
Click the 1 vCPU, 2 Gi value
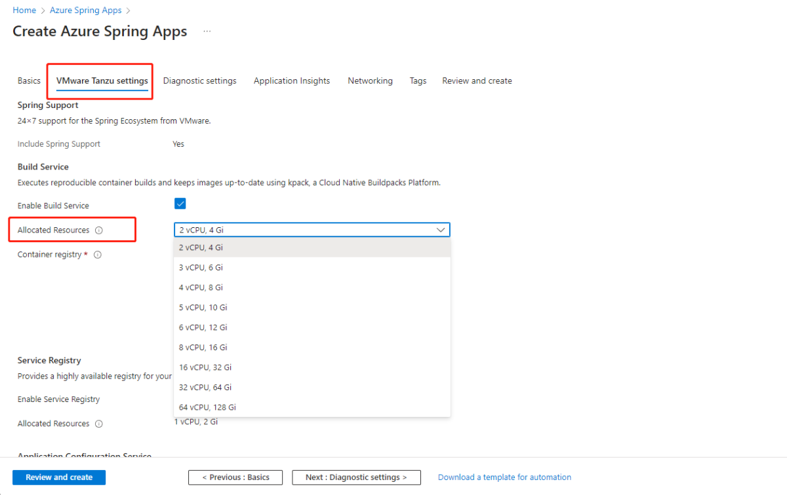coord(196,422)
